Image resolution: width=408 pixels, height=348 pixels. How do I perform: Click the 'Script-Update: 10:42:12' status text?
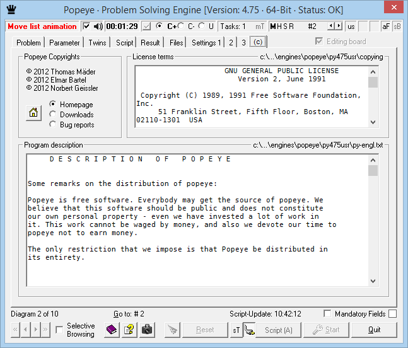(265, 314)
